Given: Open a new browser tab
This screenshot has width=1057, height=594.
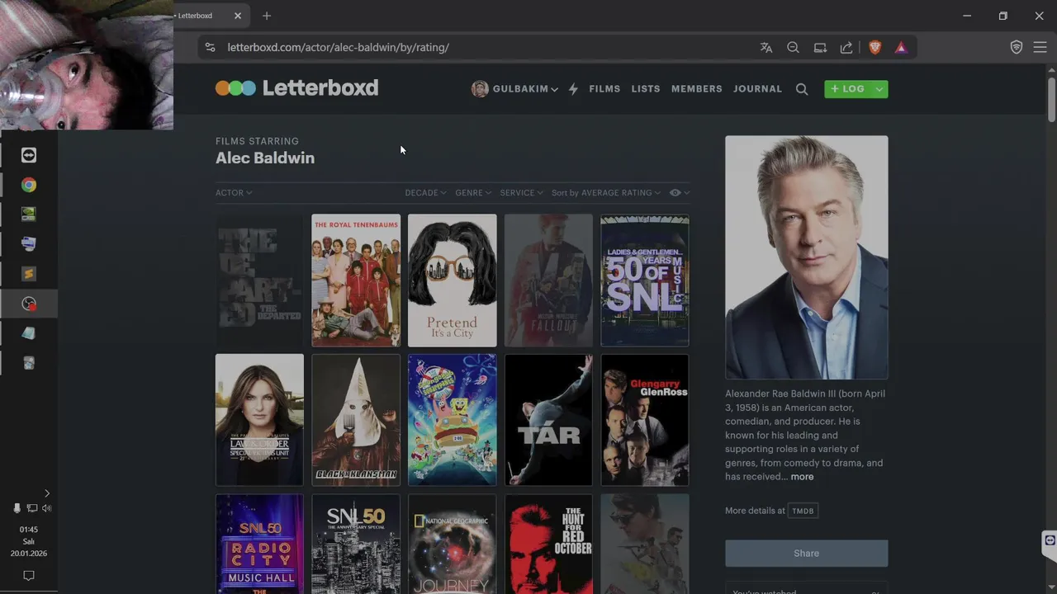Looking at the screenshot, I should point(266,16).
